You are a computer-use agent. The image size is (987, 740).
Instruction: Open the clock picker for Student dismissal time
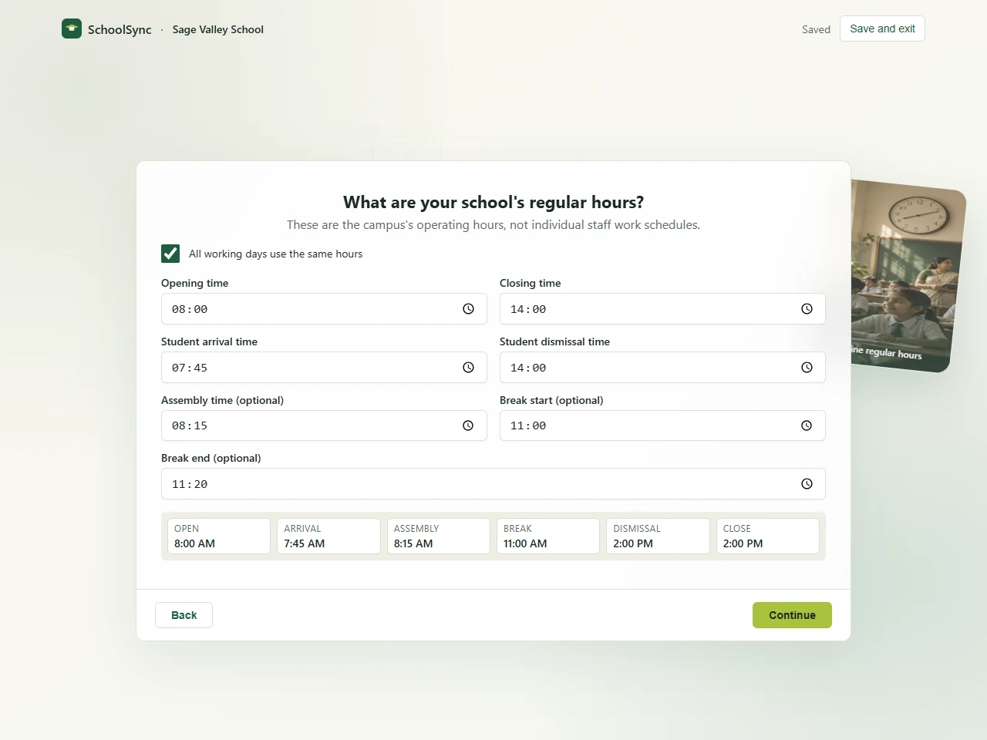807,368
